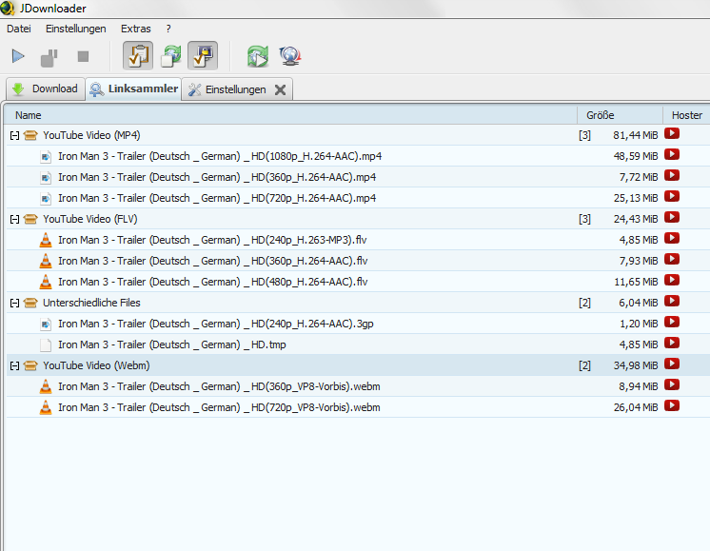This screenshot has height=551, width=710.
Task: Select the _HD.tmp file row
Action: 358,344
